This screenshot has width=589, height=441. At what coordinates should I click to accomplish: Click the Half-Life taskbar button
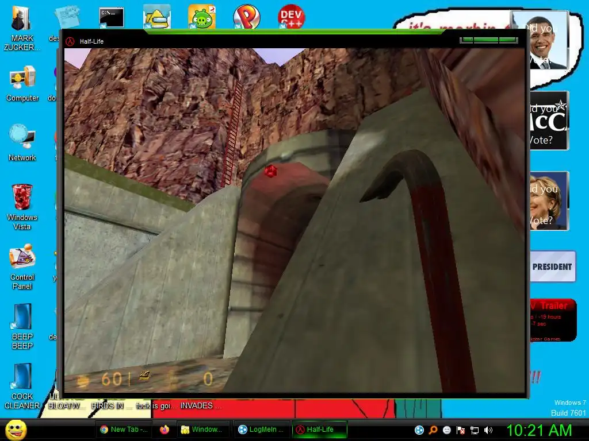[x=320, y=430]
